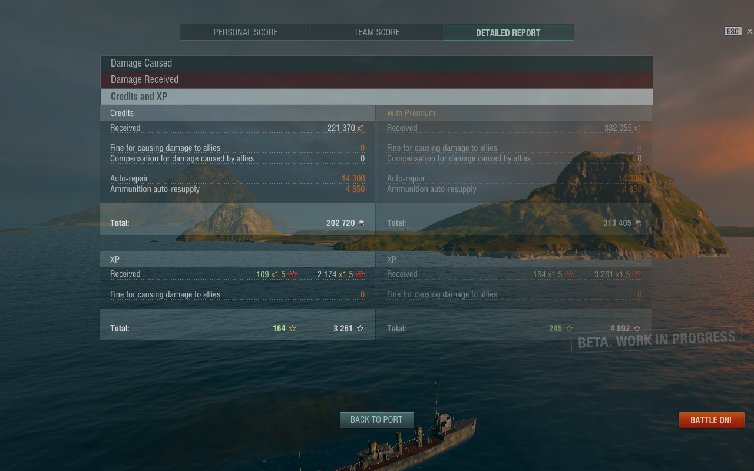Click the star icon beside premium 4 892 total
The width and height of the screenshot is (754, 471).
[637, 329]
